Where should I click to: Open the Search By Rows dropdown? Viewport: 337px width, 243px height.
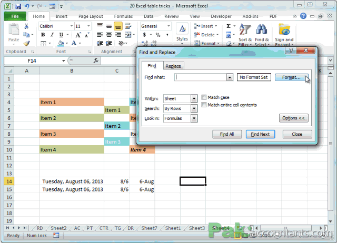click(194, 109)
